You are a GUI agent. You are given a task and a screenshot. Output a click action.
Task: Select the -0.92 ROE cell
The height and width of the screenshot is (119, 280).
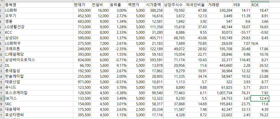click(260, 32)
